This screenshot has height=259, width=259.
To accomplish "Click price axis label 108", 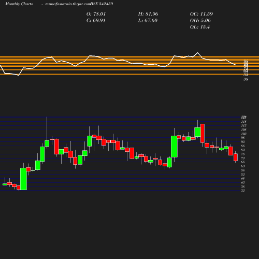I will (244, 130).
